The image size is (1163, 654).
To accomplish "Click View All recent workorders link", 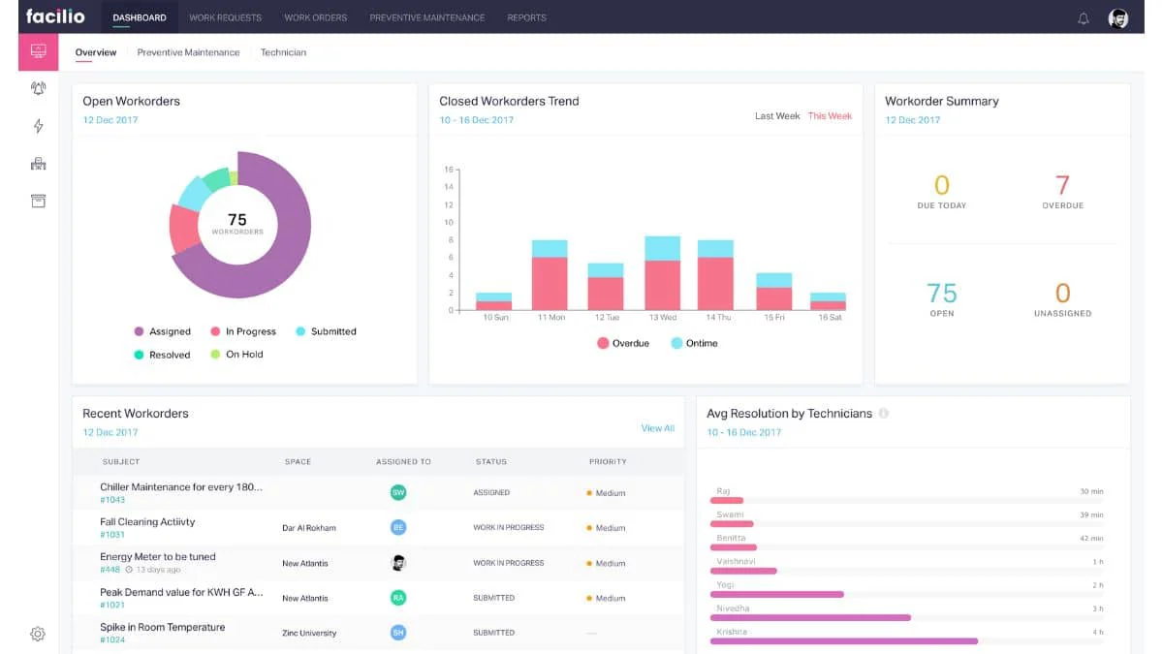I will coord(658,428).
